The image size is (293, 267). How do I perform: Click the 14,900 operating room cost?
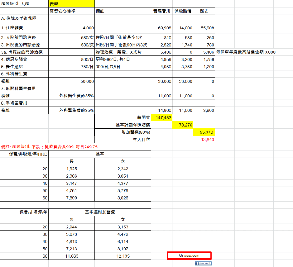click(162, 110)
